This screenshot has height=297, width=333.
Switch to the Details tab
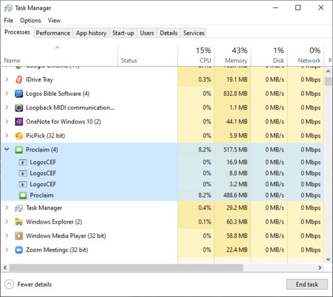(x=169, y=33)
